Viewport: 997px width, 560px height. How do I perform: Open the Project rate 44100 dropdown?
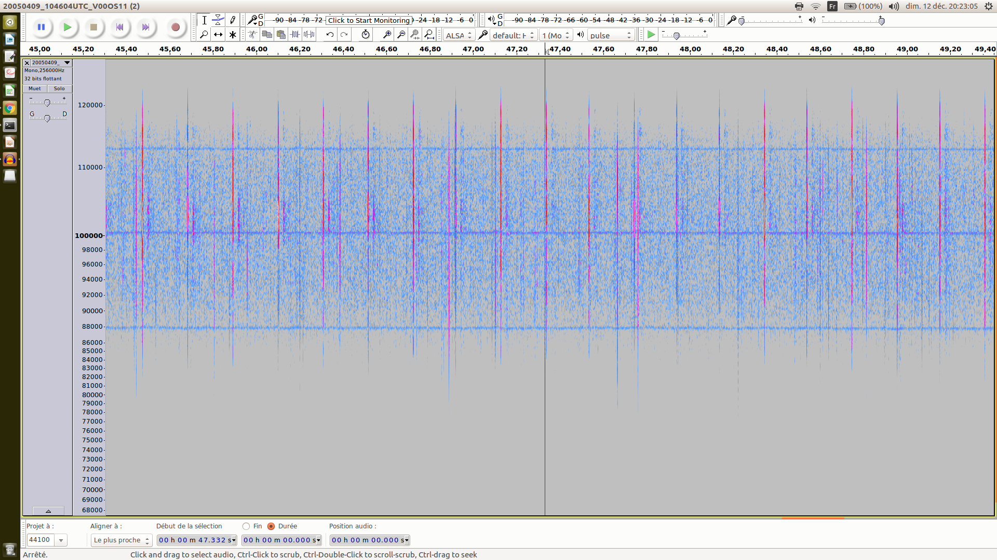point(61,540)
